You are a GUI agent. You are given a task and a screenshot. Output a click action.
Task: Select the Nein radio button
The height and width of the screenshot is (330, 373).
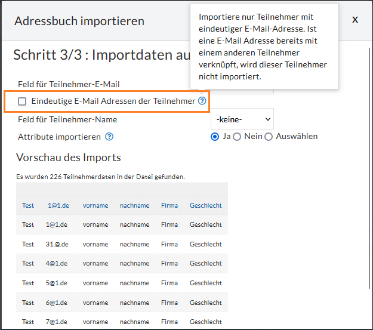237,137
